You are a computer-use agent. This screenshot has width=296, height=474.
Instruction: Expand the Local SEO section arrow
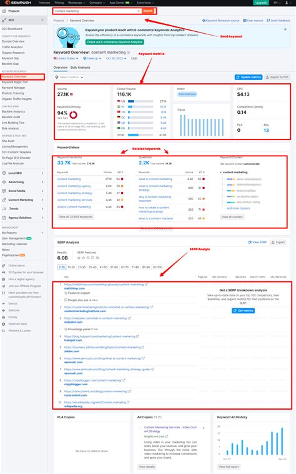(42, 173)
